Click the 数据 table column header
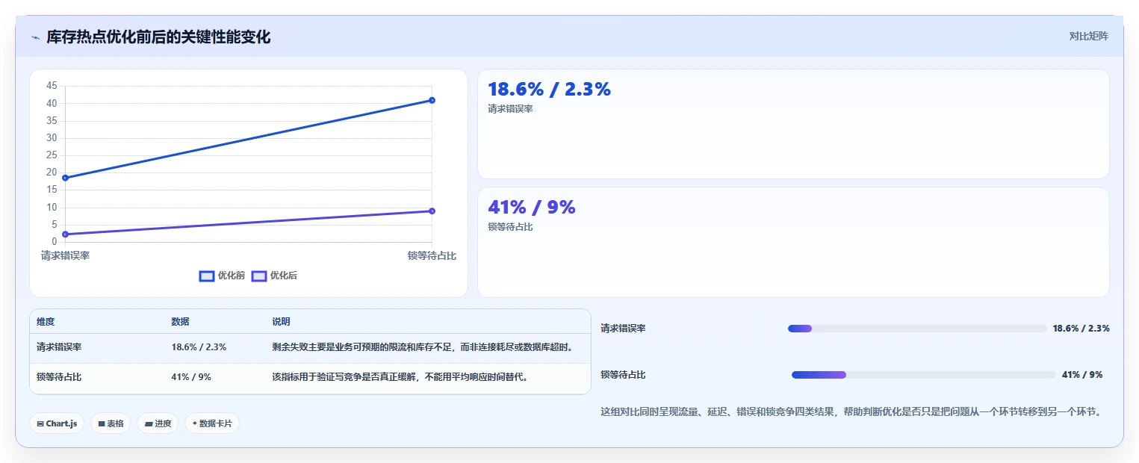 (x=180, y=322)
